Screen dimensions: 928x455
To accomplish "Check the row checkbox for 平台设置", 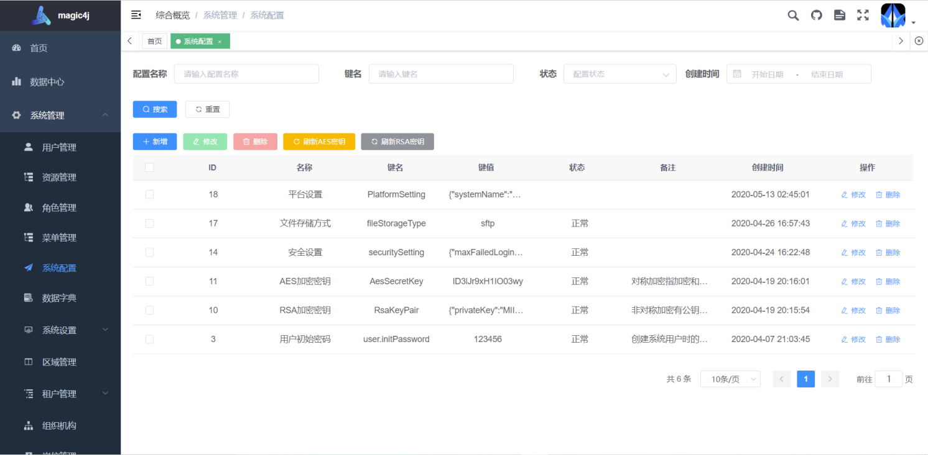I will pyautogui.click(x=149, y=194).
